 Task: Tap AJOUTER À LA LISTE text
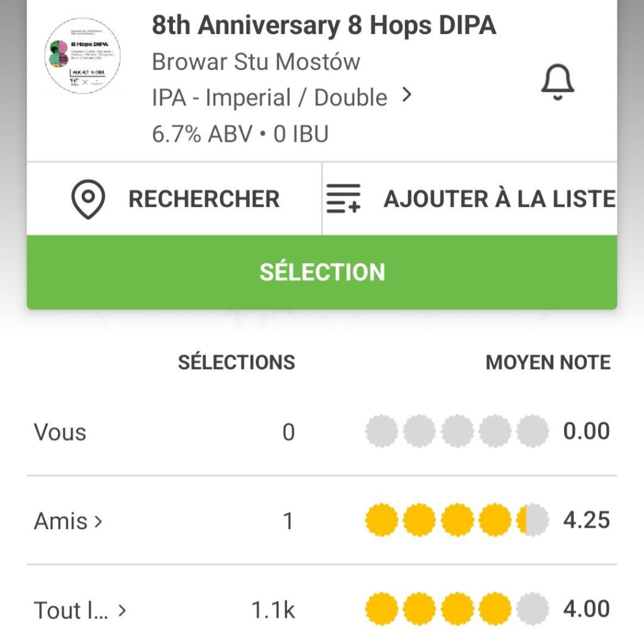coord(499,199)
